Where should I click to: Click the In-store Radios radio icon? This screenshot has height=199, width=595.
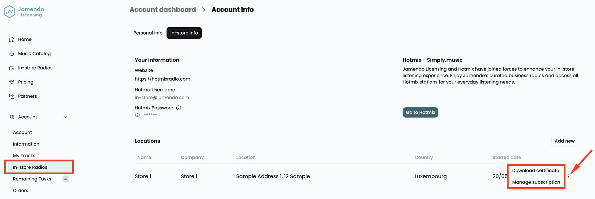(x=12, y=68)
